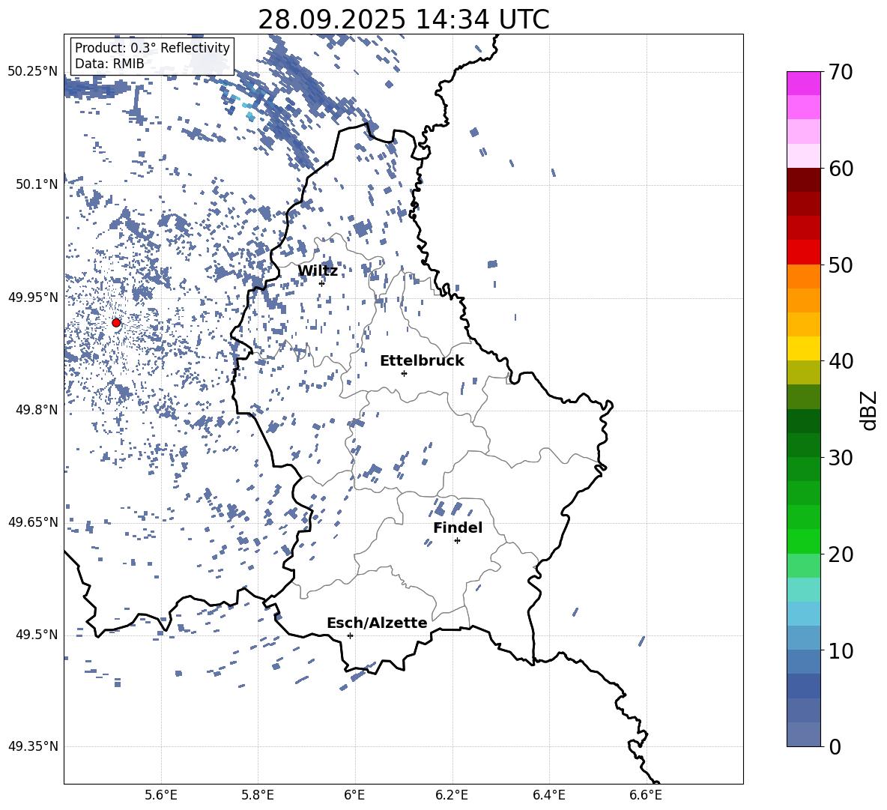This screenshot has width=887, height=810.
Task: Click the Product: 0.3° Reflectivity text
Action: tap(152, 48)
